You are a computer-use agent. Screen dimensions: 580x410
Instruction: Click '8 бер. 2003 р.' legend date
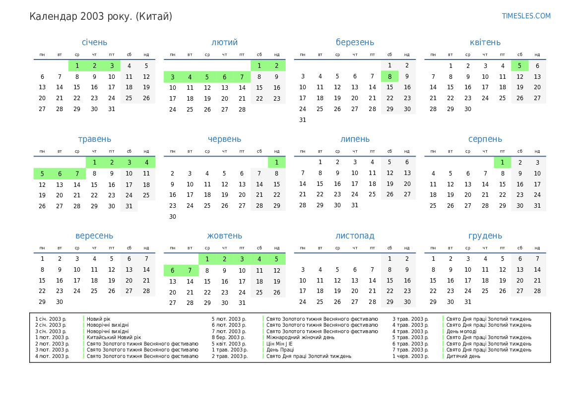(x=229, y=338)
